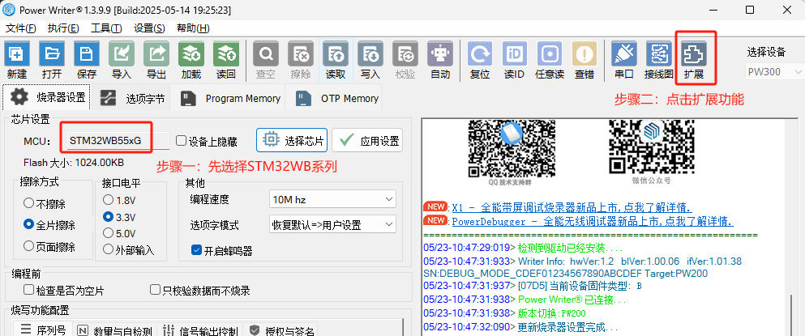Switch to the Program Memory tab
Viewport: 805px width, 336px height.
click(228, 98)
